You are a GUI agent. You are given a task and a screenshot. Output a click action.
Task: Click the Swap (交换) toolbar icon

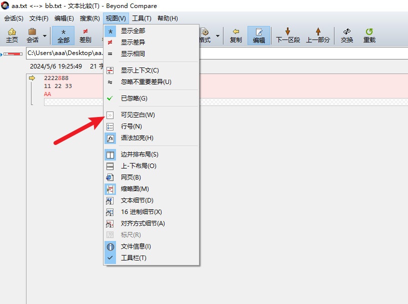point(347,35)
